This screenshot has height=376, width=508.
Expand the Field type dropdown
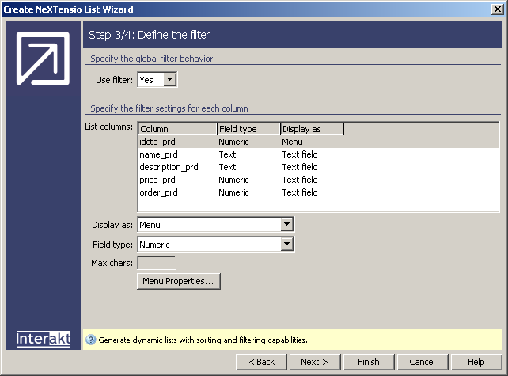(x=286, y=245)
